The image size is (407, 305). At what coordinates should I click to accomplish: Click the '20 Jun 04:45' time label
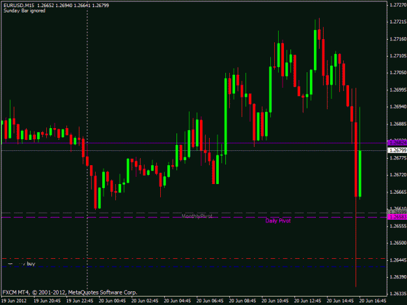177,300
